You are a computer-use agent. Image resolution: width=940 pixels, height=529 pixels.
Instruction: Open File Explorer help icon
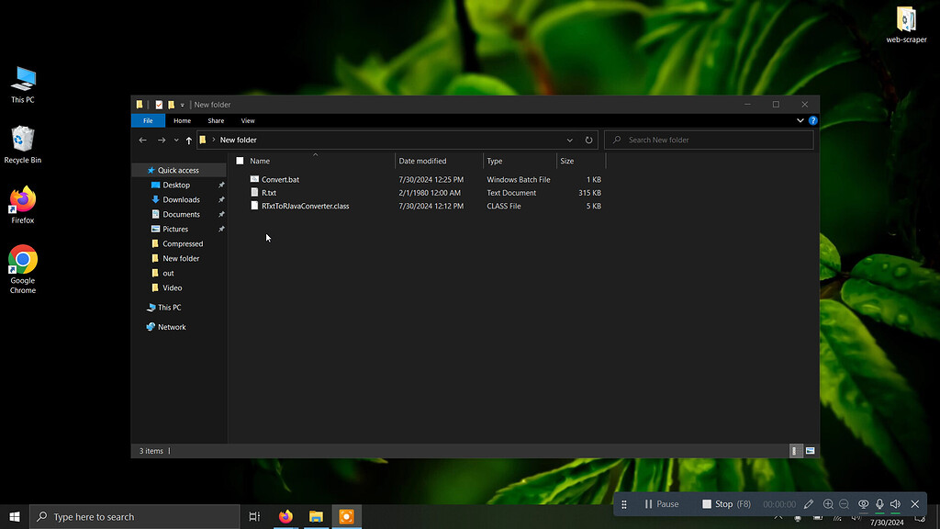tap(813, 120)
